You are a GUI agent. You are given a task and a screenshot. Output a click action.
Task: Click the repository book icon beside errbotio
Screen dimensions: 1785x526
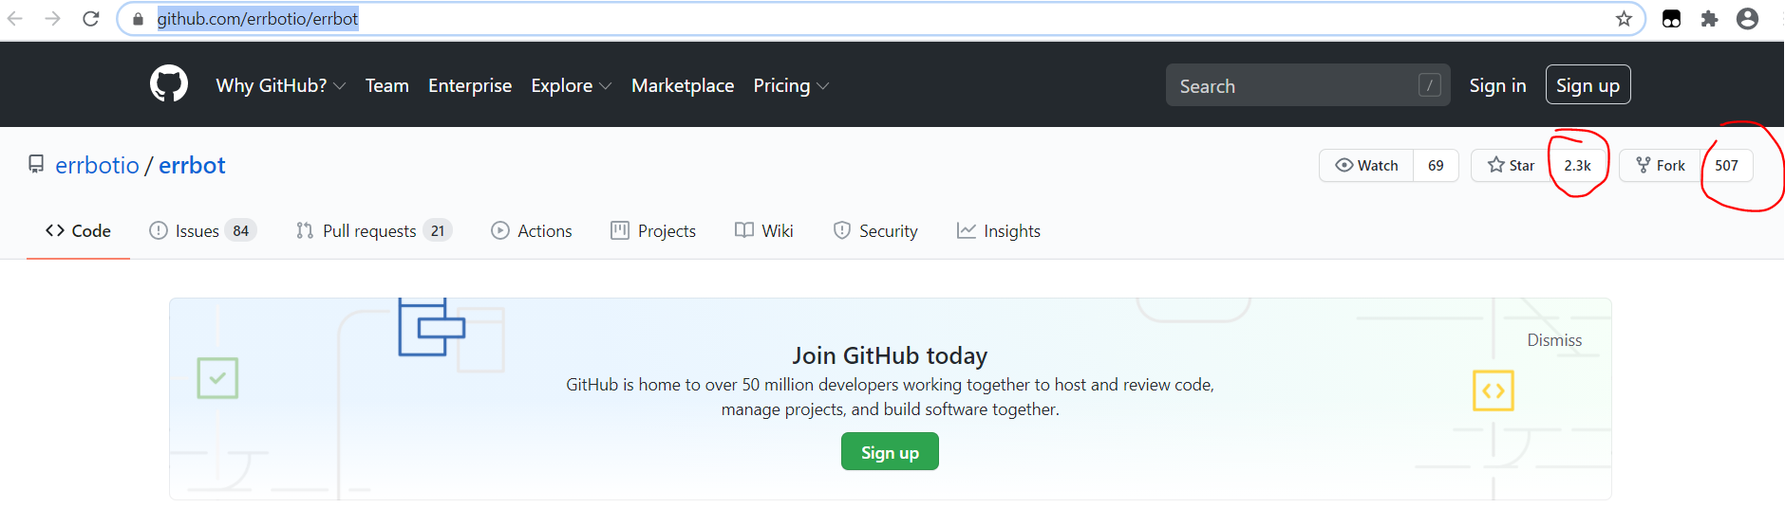(x=36, y=165)
